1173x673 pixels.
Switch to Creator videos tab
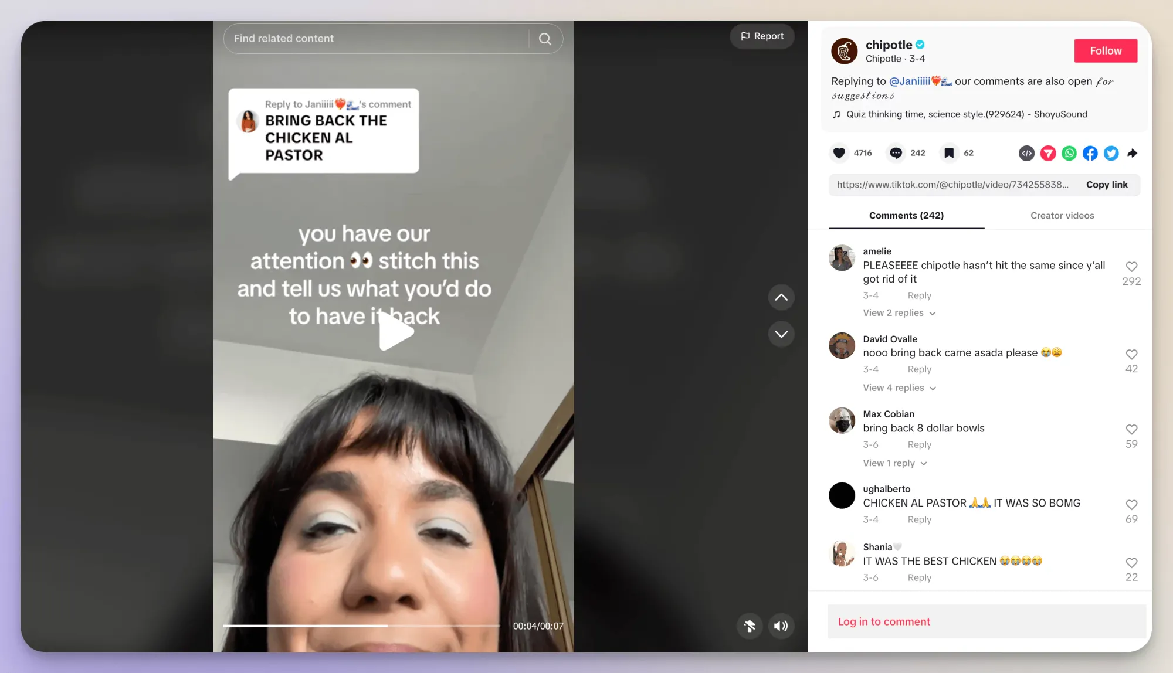click(x=1063, y=215)
